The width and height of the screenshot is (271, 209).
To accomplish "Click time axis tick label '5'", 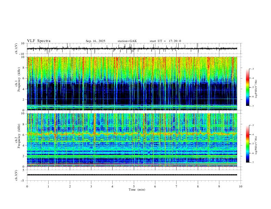I will (134, 186).
